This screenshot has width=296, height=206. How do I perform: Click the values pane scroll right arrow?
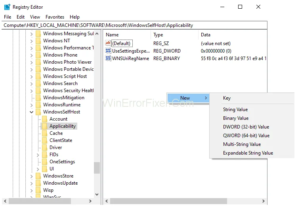264,201
